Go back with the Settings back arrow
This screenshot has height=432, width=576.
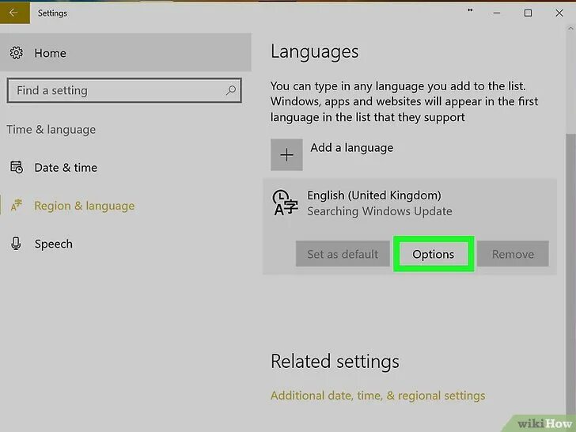(14, 13)
